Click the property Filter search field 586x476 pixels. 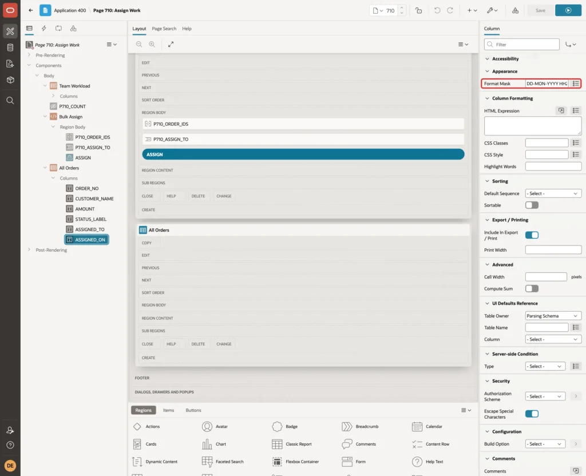(522, 45)
